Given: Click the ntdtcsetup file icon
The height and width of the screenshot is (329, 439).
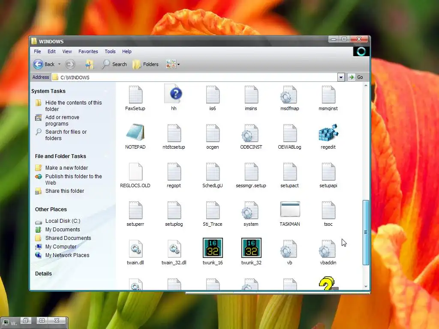Looking at the screenshot, I should (174, 133).
